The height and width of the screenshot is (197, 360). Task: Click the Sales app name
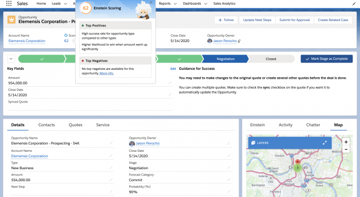22,4
